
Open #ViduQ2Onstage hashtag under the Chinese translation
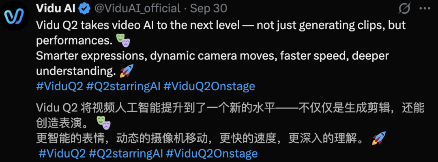tap(211, 153)
